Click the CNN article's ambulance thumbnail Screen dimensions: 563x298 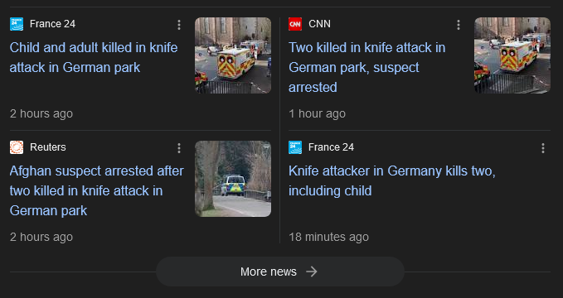pos(512,55)
